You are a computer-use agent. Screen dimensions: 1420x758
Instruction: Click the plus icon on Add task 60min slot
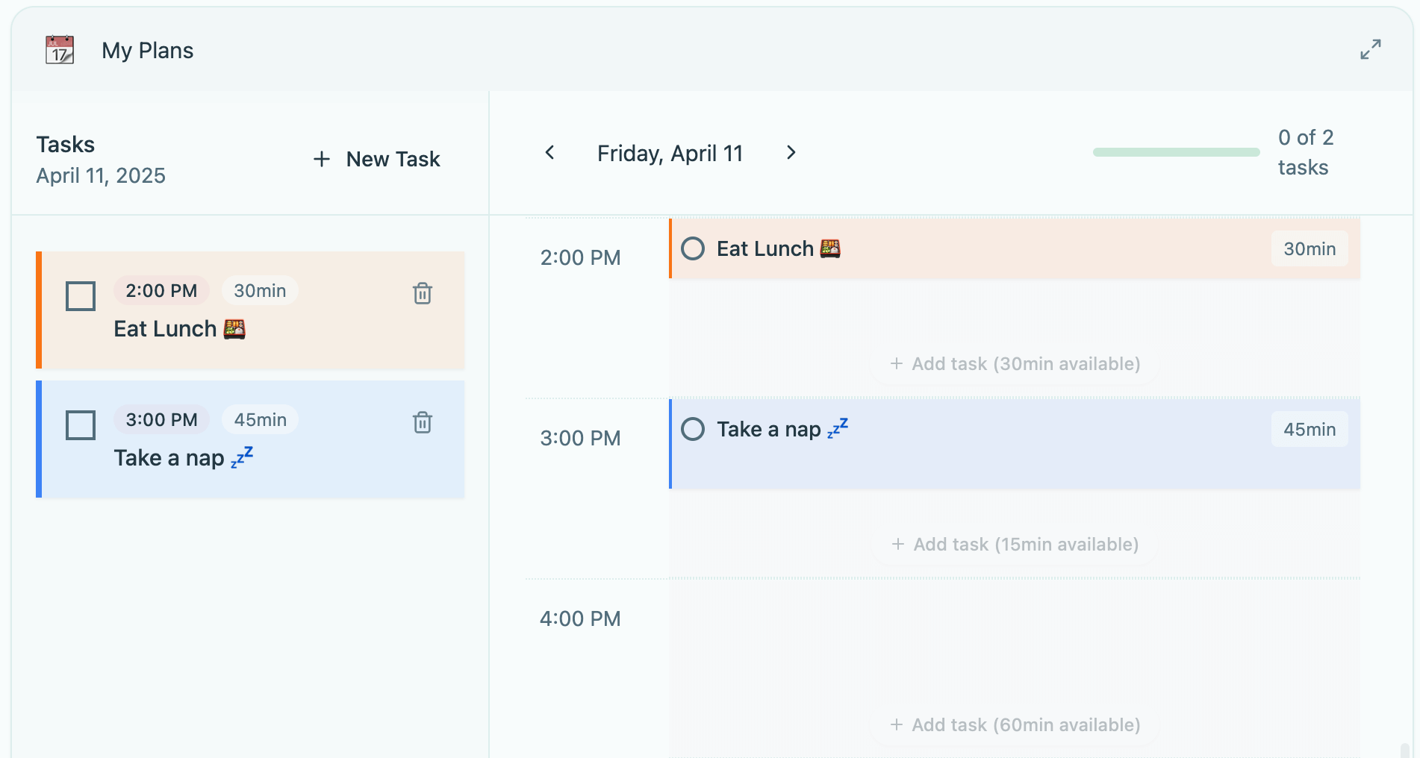896,724
